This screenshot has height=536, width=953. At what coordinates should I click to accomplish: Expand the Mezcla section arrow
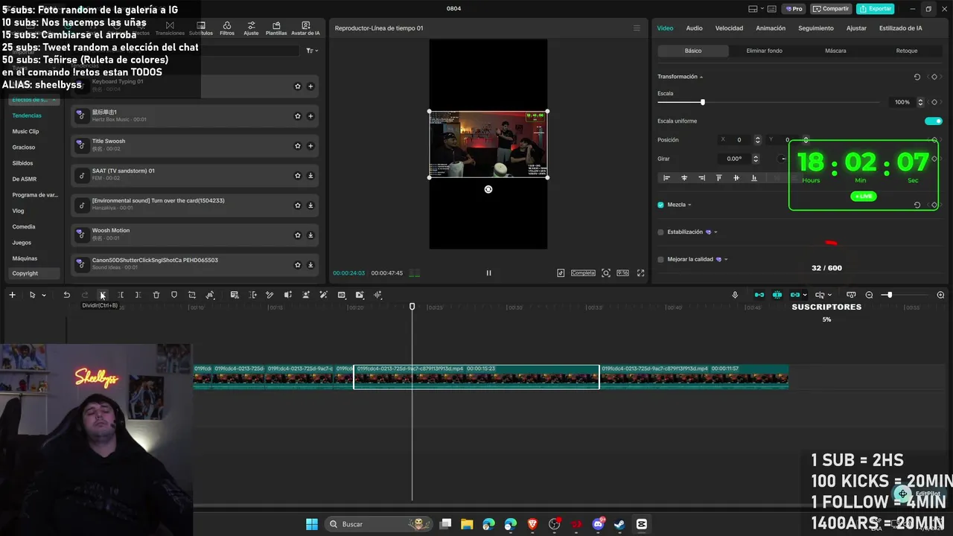point(689,205)
